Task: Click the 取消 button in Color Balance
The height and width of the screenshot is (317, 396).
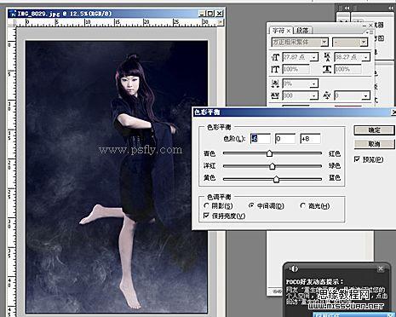Action: tap(374, 144)
